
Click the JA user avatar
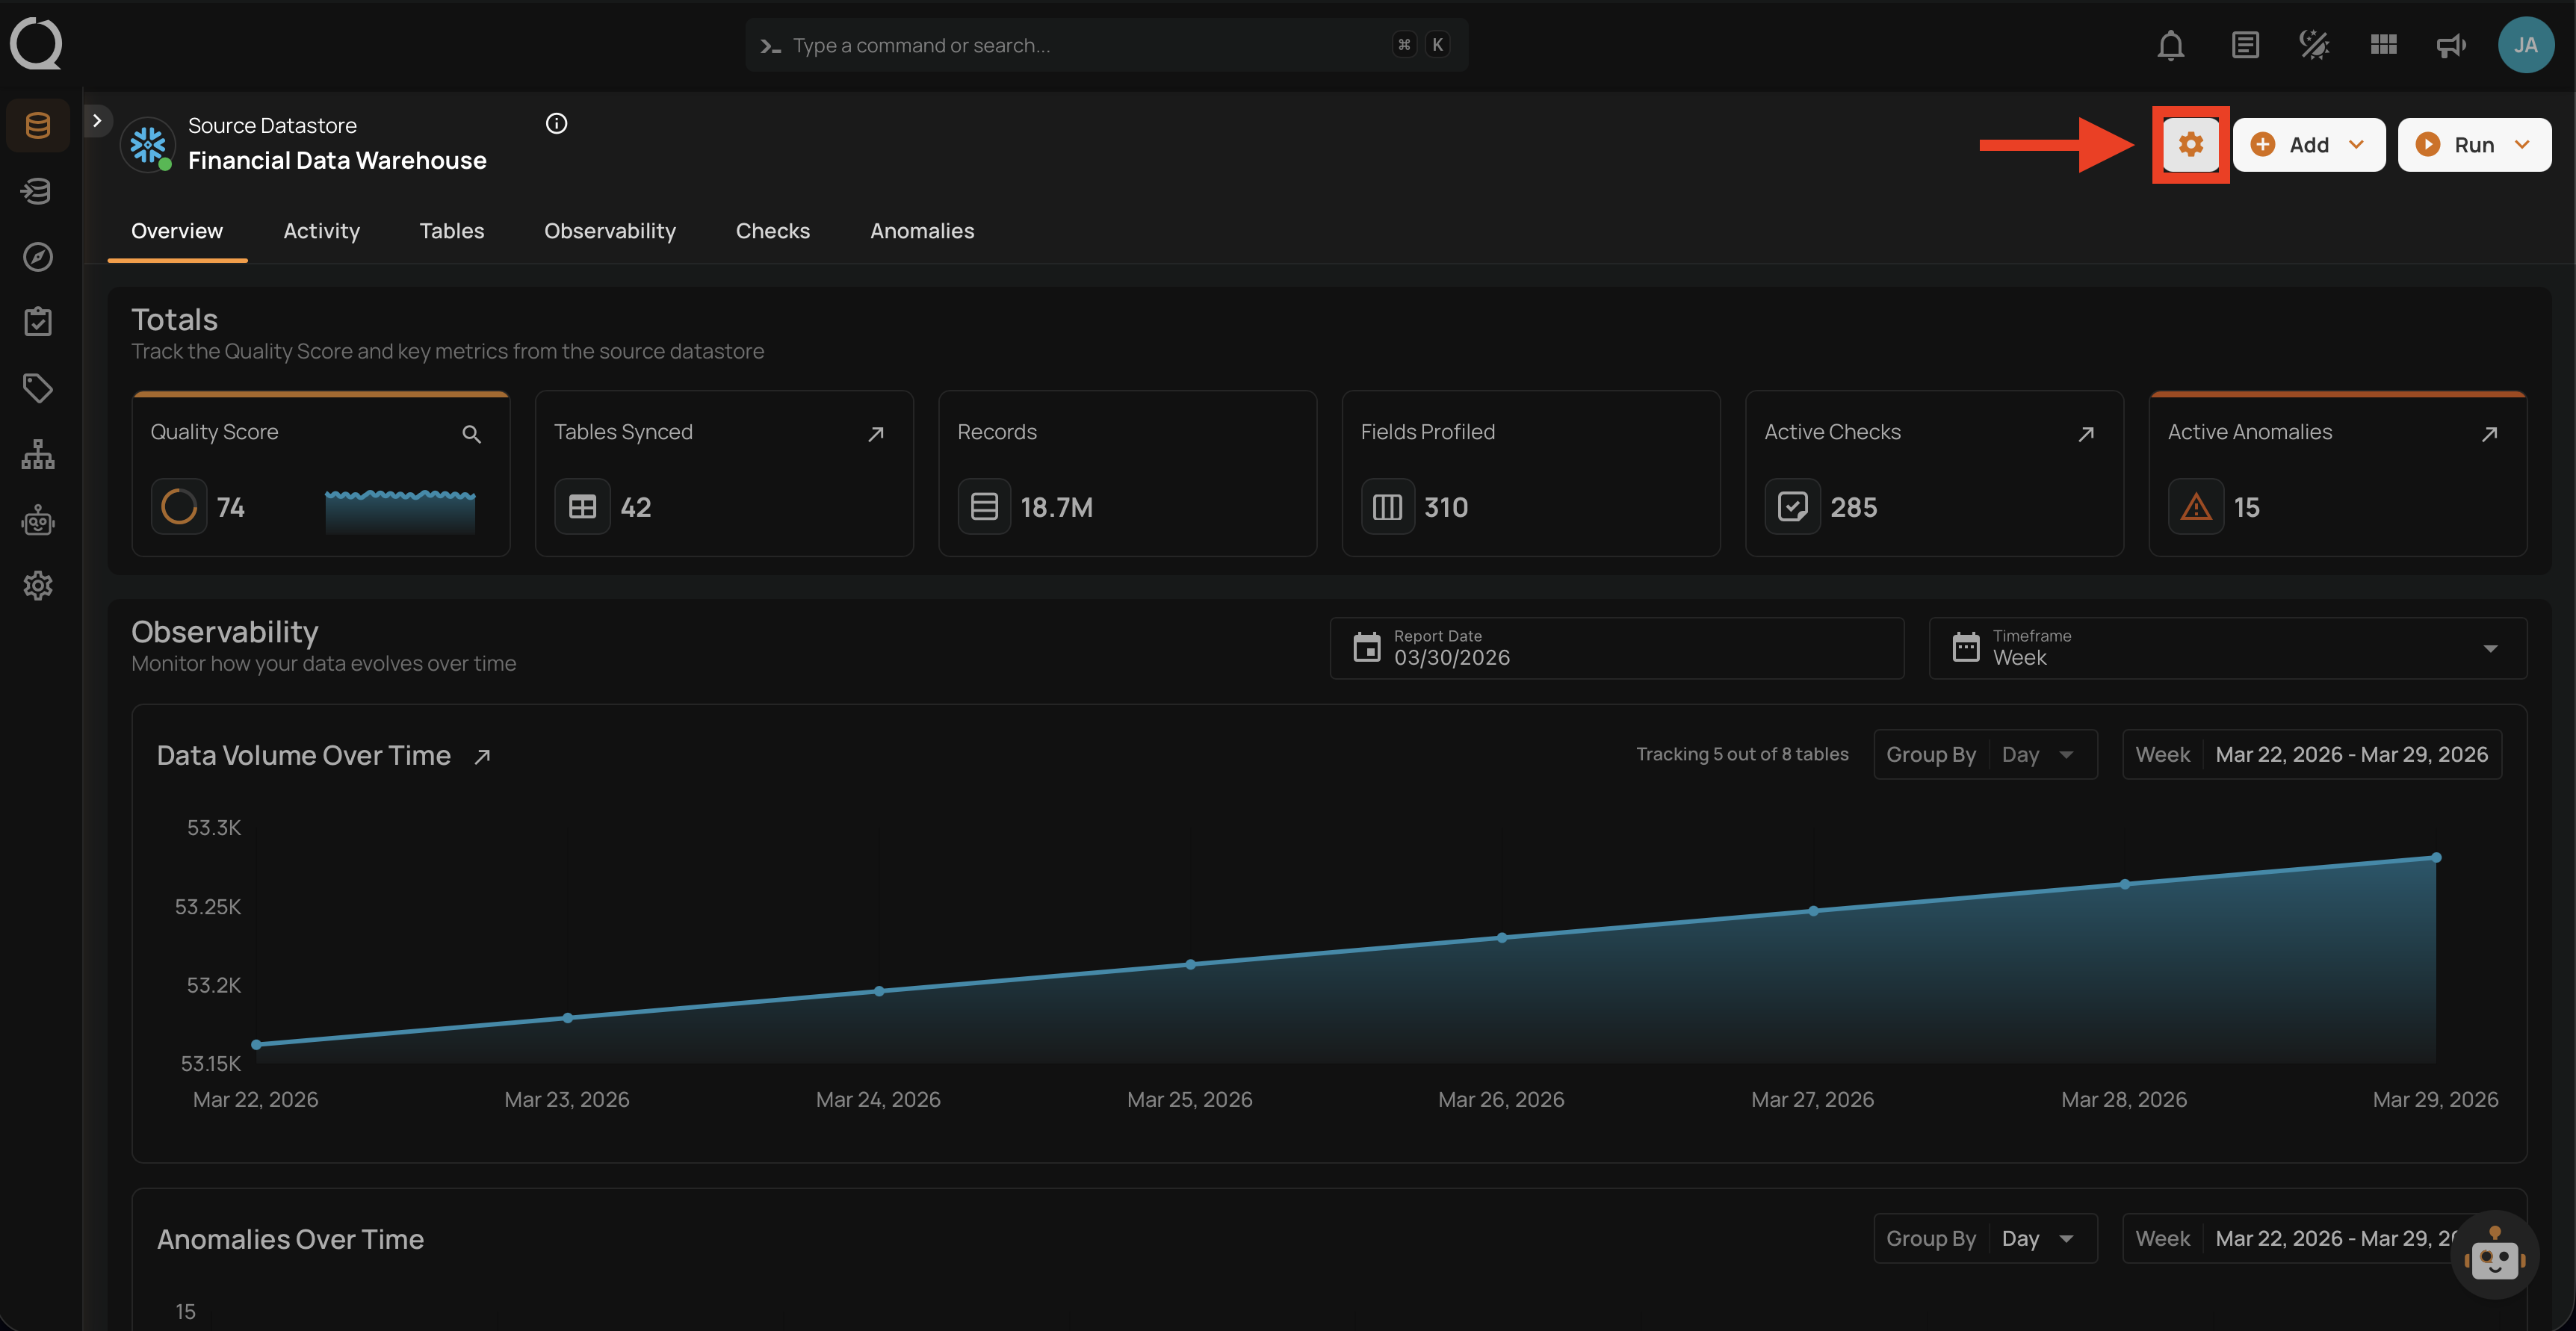click(x=2525, y=45)
